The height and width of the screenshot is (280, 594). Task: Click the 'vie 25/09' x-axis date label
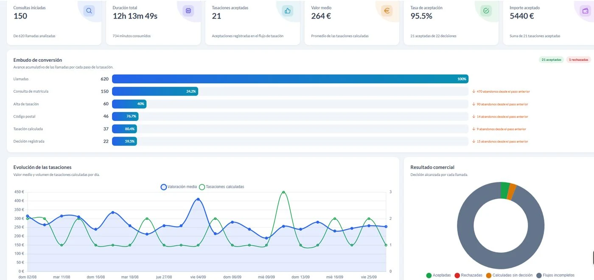tap(369, 277)
